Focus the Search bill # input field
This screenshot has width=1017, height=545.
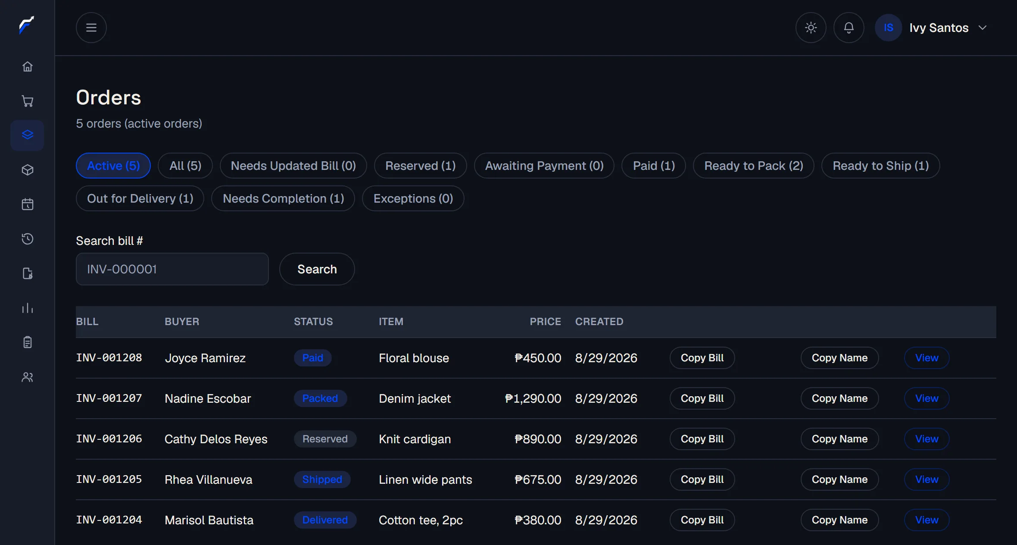172,269
